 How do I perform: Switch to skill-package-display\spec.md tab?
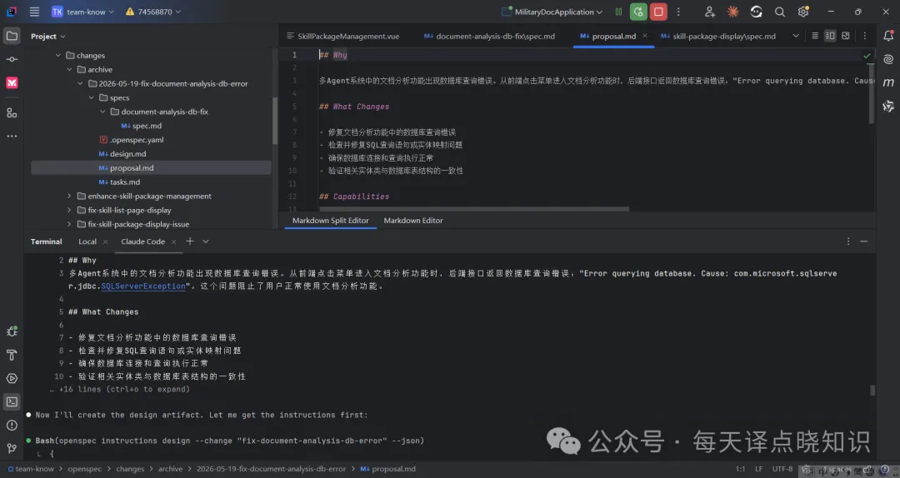point(718,36)
